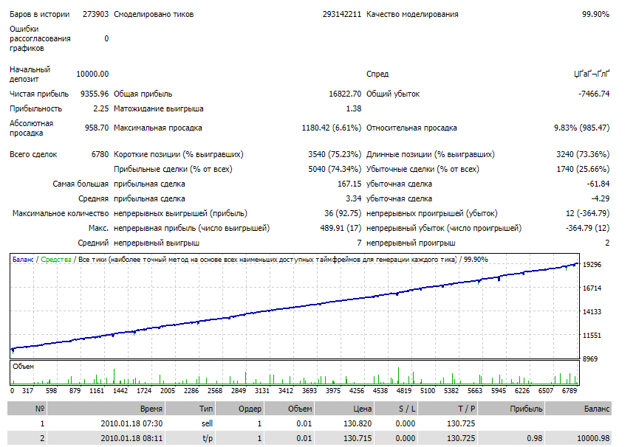Select maximal drawdown value 1180.42 (6.61%)
Screen dimensions: 636x447
point(332,128)
